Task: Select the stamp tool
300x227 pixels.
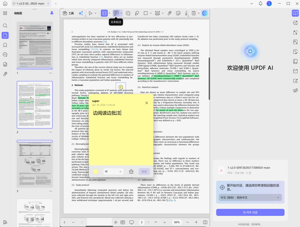Action: coord(186,13)
